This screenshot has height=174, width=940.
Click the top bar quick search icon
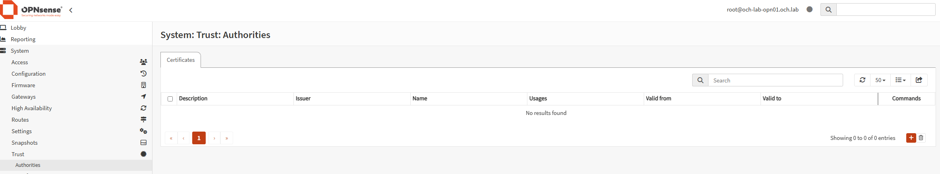pos(828,10)
